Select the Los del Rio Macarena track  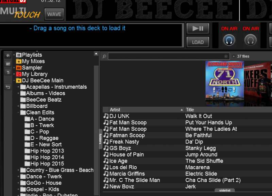point(187,167)
